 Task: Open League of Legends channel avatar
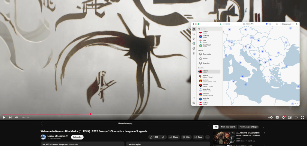[43, 137]
